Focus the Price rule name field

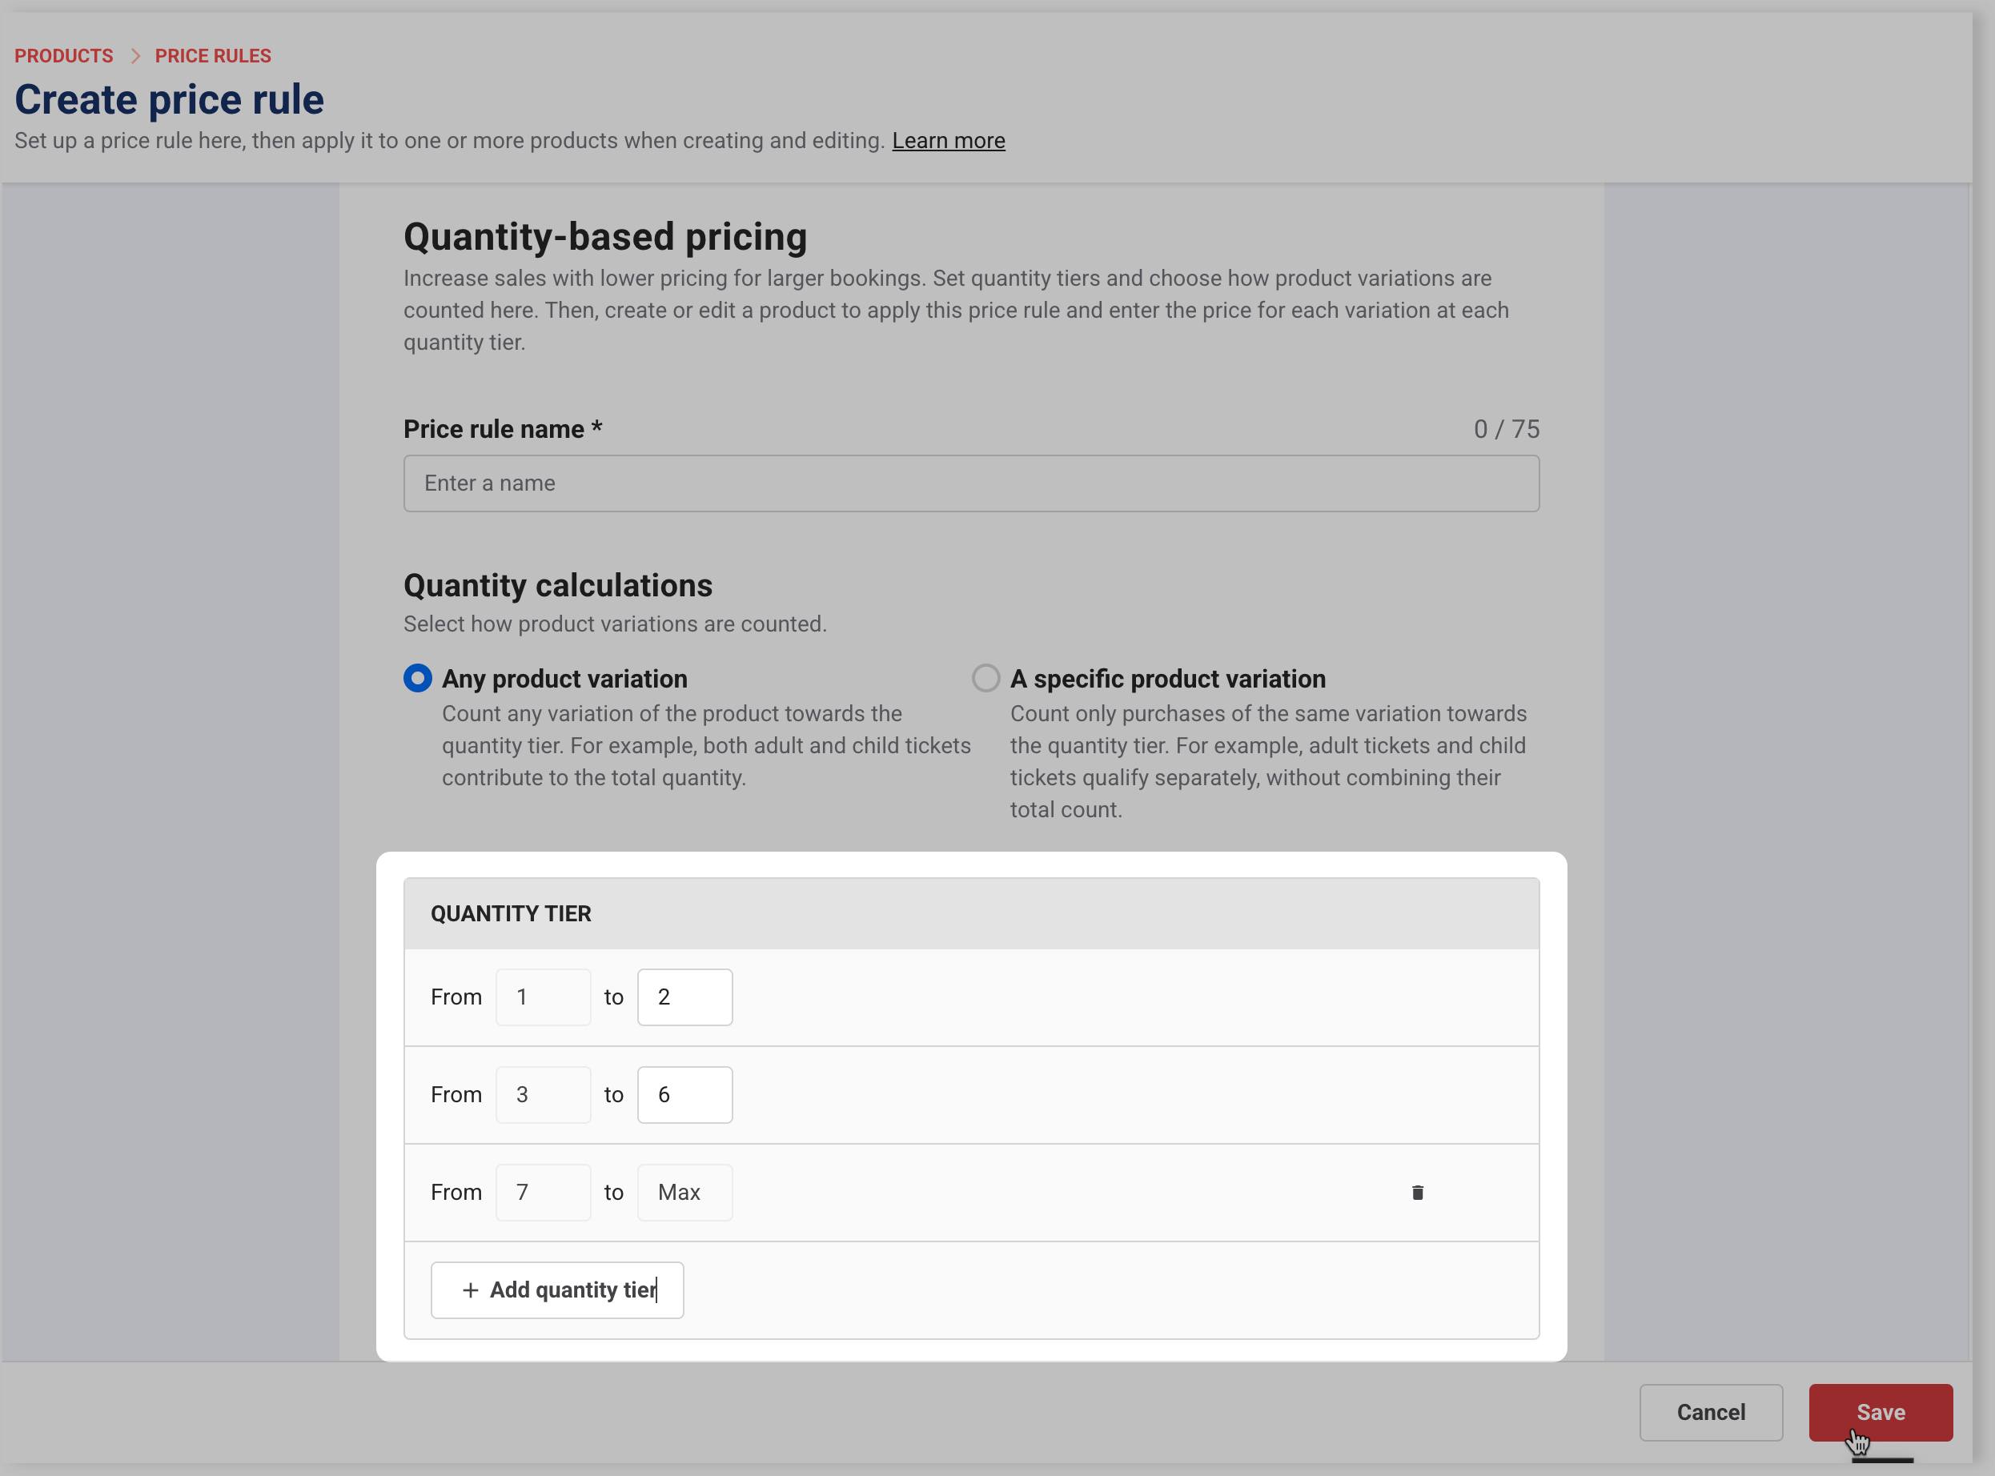click(x=970, y=483)
